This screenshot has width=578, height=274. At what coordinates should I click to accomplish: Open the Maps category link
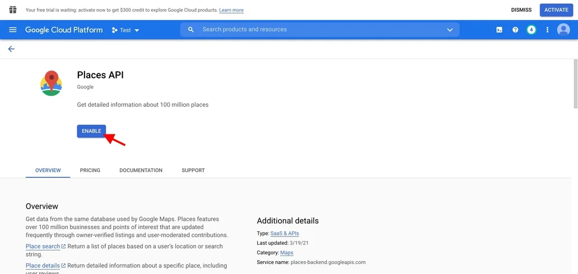point(287,253)
